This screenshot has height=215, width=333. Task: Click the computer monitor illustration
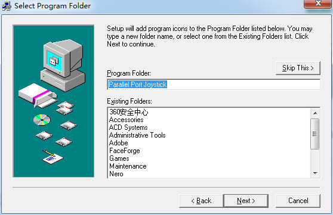pyautogui.click(x=63, y=65)
